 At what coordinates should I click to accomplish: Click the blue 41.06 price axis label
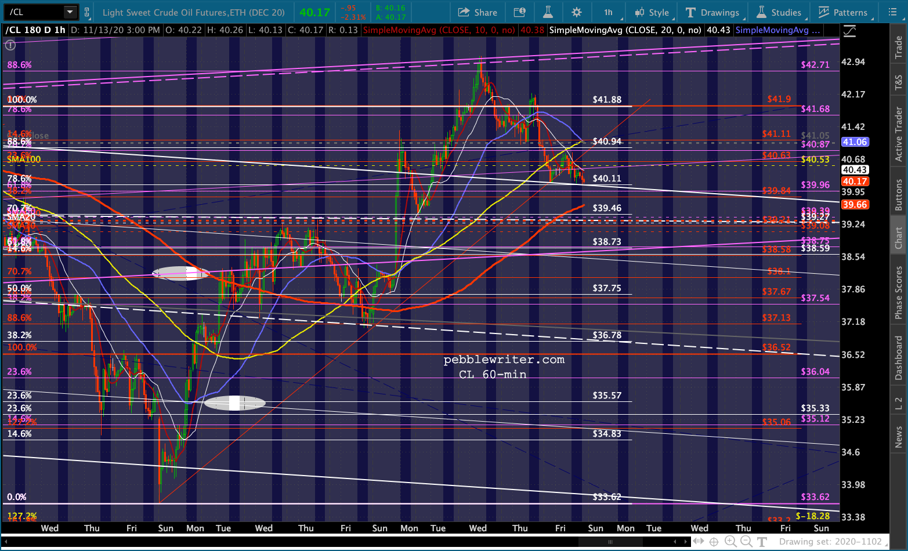855,142
